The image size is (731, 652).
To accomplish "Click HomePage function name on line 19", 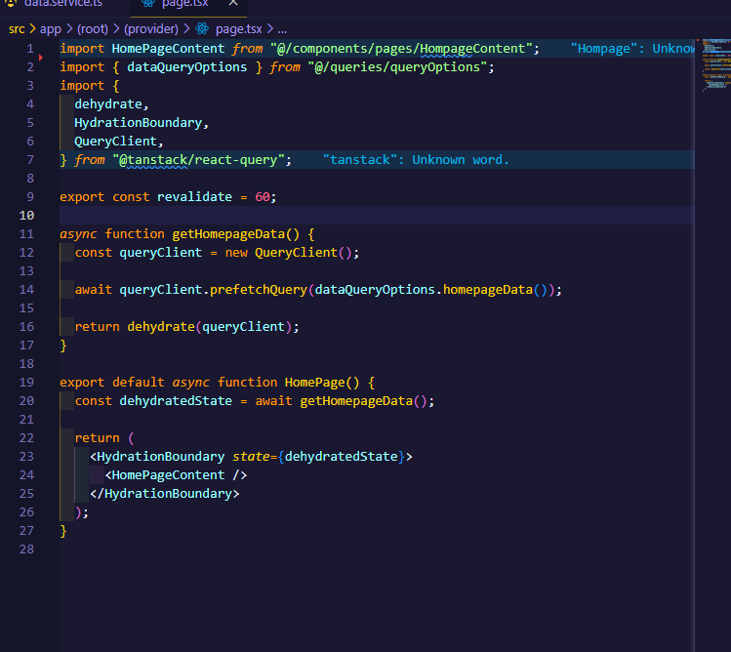I will pyautogui.click(x=314, y=383).
